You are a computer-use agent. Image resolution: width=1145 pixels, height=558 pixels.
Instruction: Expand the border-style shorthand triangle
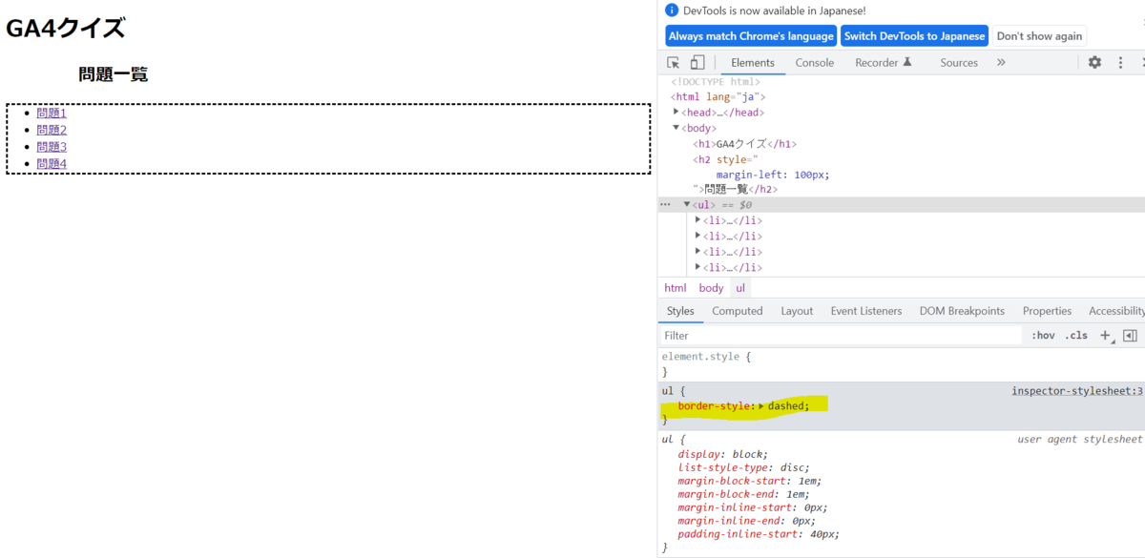click(761, 406)
